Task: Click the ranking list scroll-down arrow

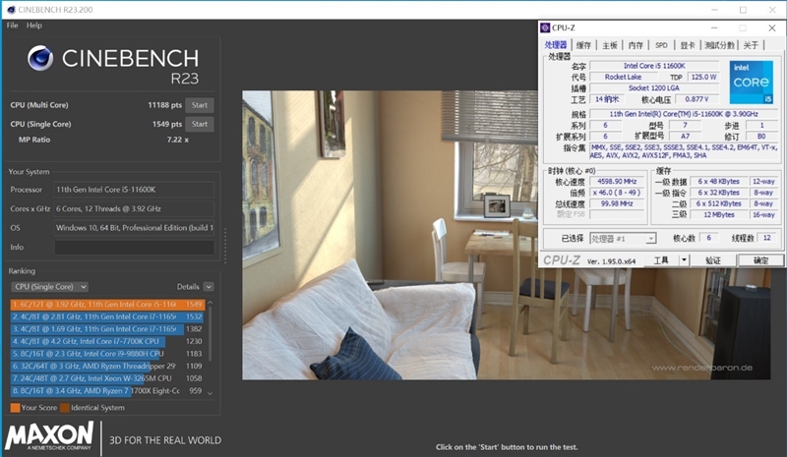Action: point(211,393)
